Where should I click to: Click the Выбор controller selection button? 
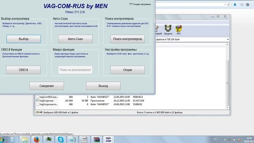[x=24, y=39]
